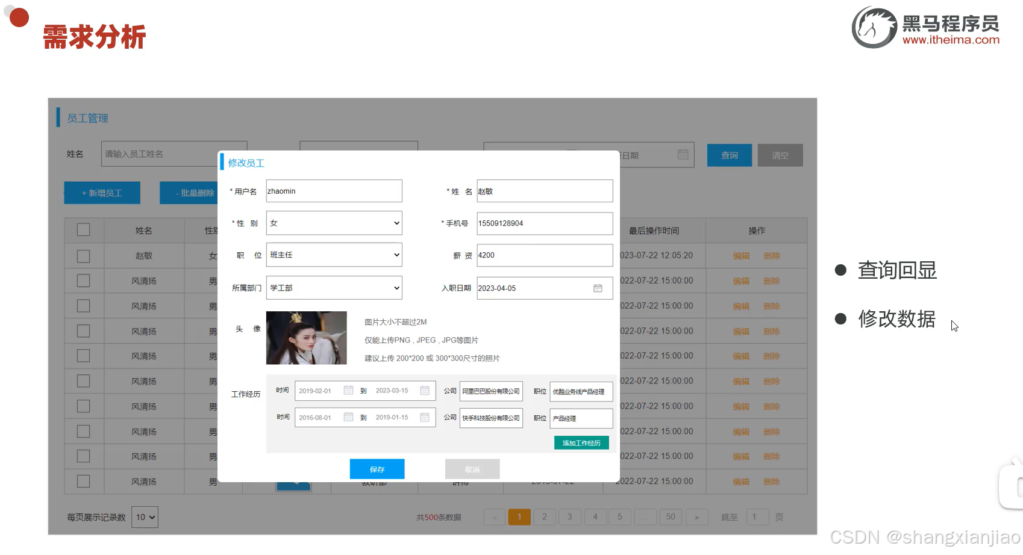This screenshot has width=1023, height=555.
Task: Check the checkbox on the 赵敏 row
Action: tap(83, 255)
